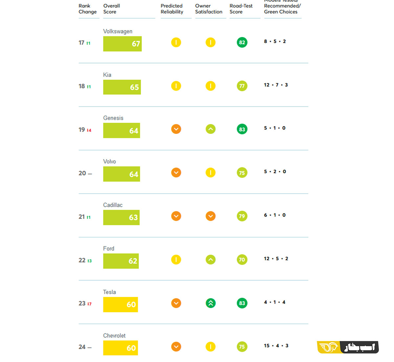The height and width of the screenshot is (362, 394).
Task: Sort by Owner Satisfaction column header
Action: point(209,9)
